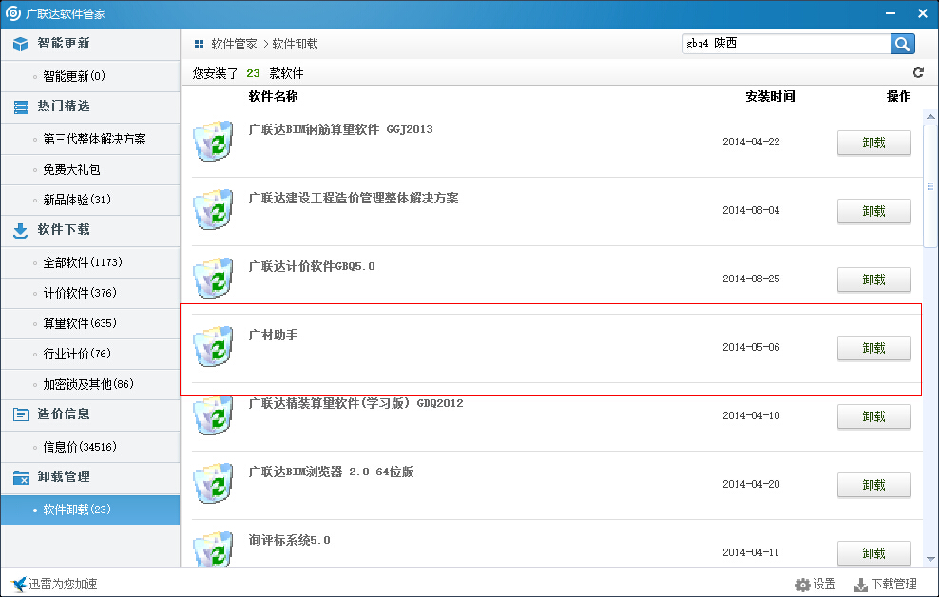This screenshot has height=597, width=939.
Task: Click the 迅雷为您加速 text
Action: pos(63,585)
